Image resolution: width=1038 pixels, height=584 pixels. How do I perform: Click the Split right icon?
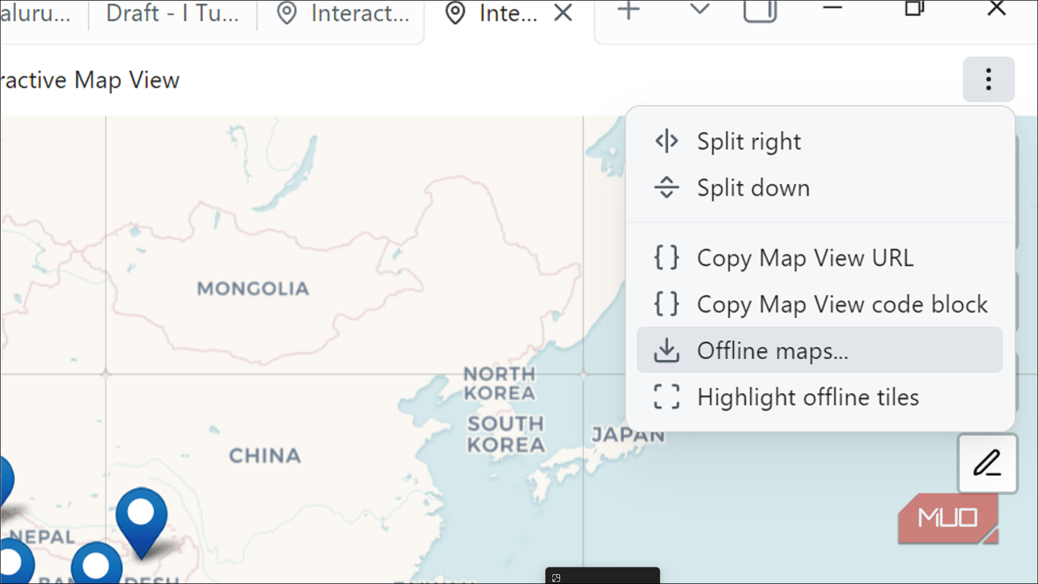666,141
